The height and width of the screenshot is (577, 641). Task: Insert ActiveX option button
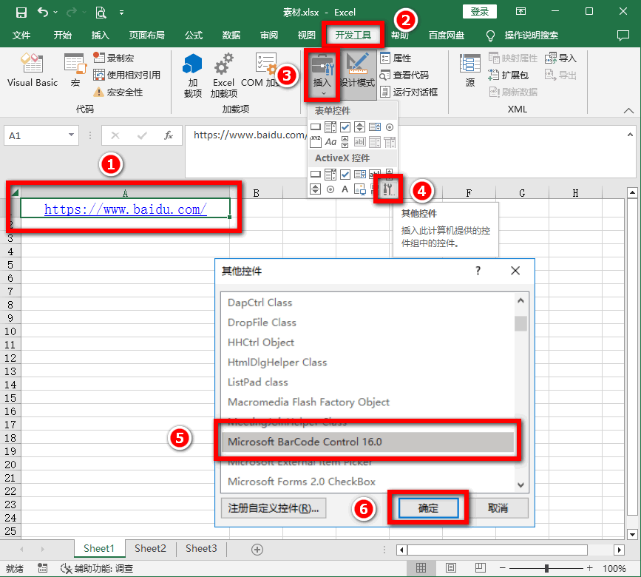click(330, 189)
